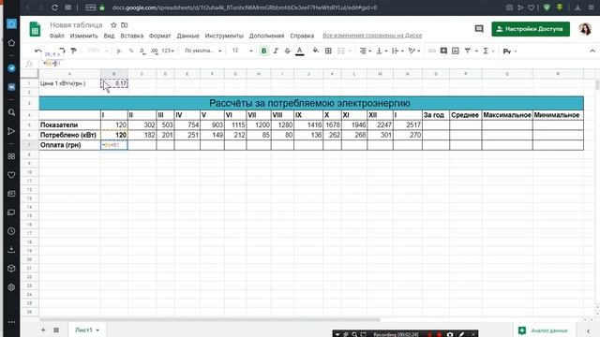Click the paint format roller icon

tap(74, 51)
